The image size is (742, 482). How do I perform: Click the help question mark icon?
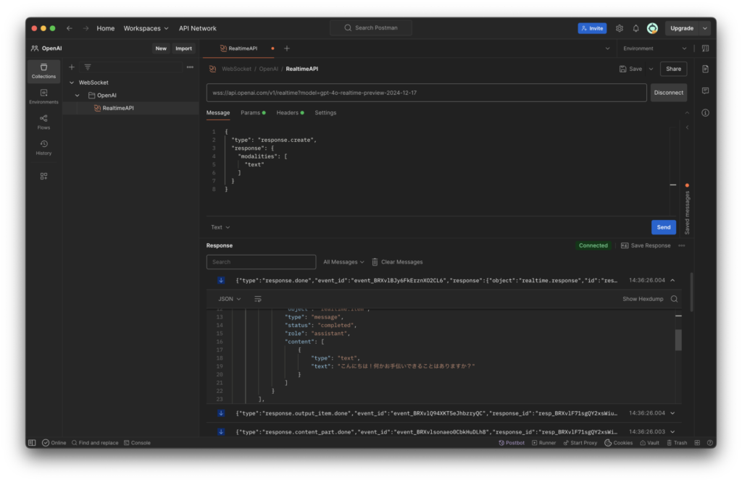710,443
